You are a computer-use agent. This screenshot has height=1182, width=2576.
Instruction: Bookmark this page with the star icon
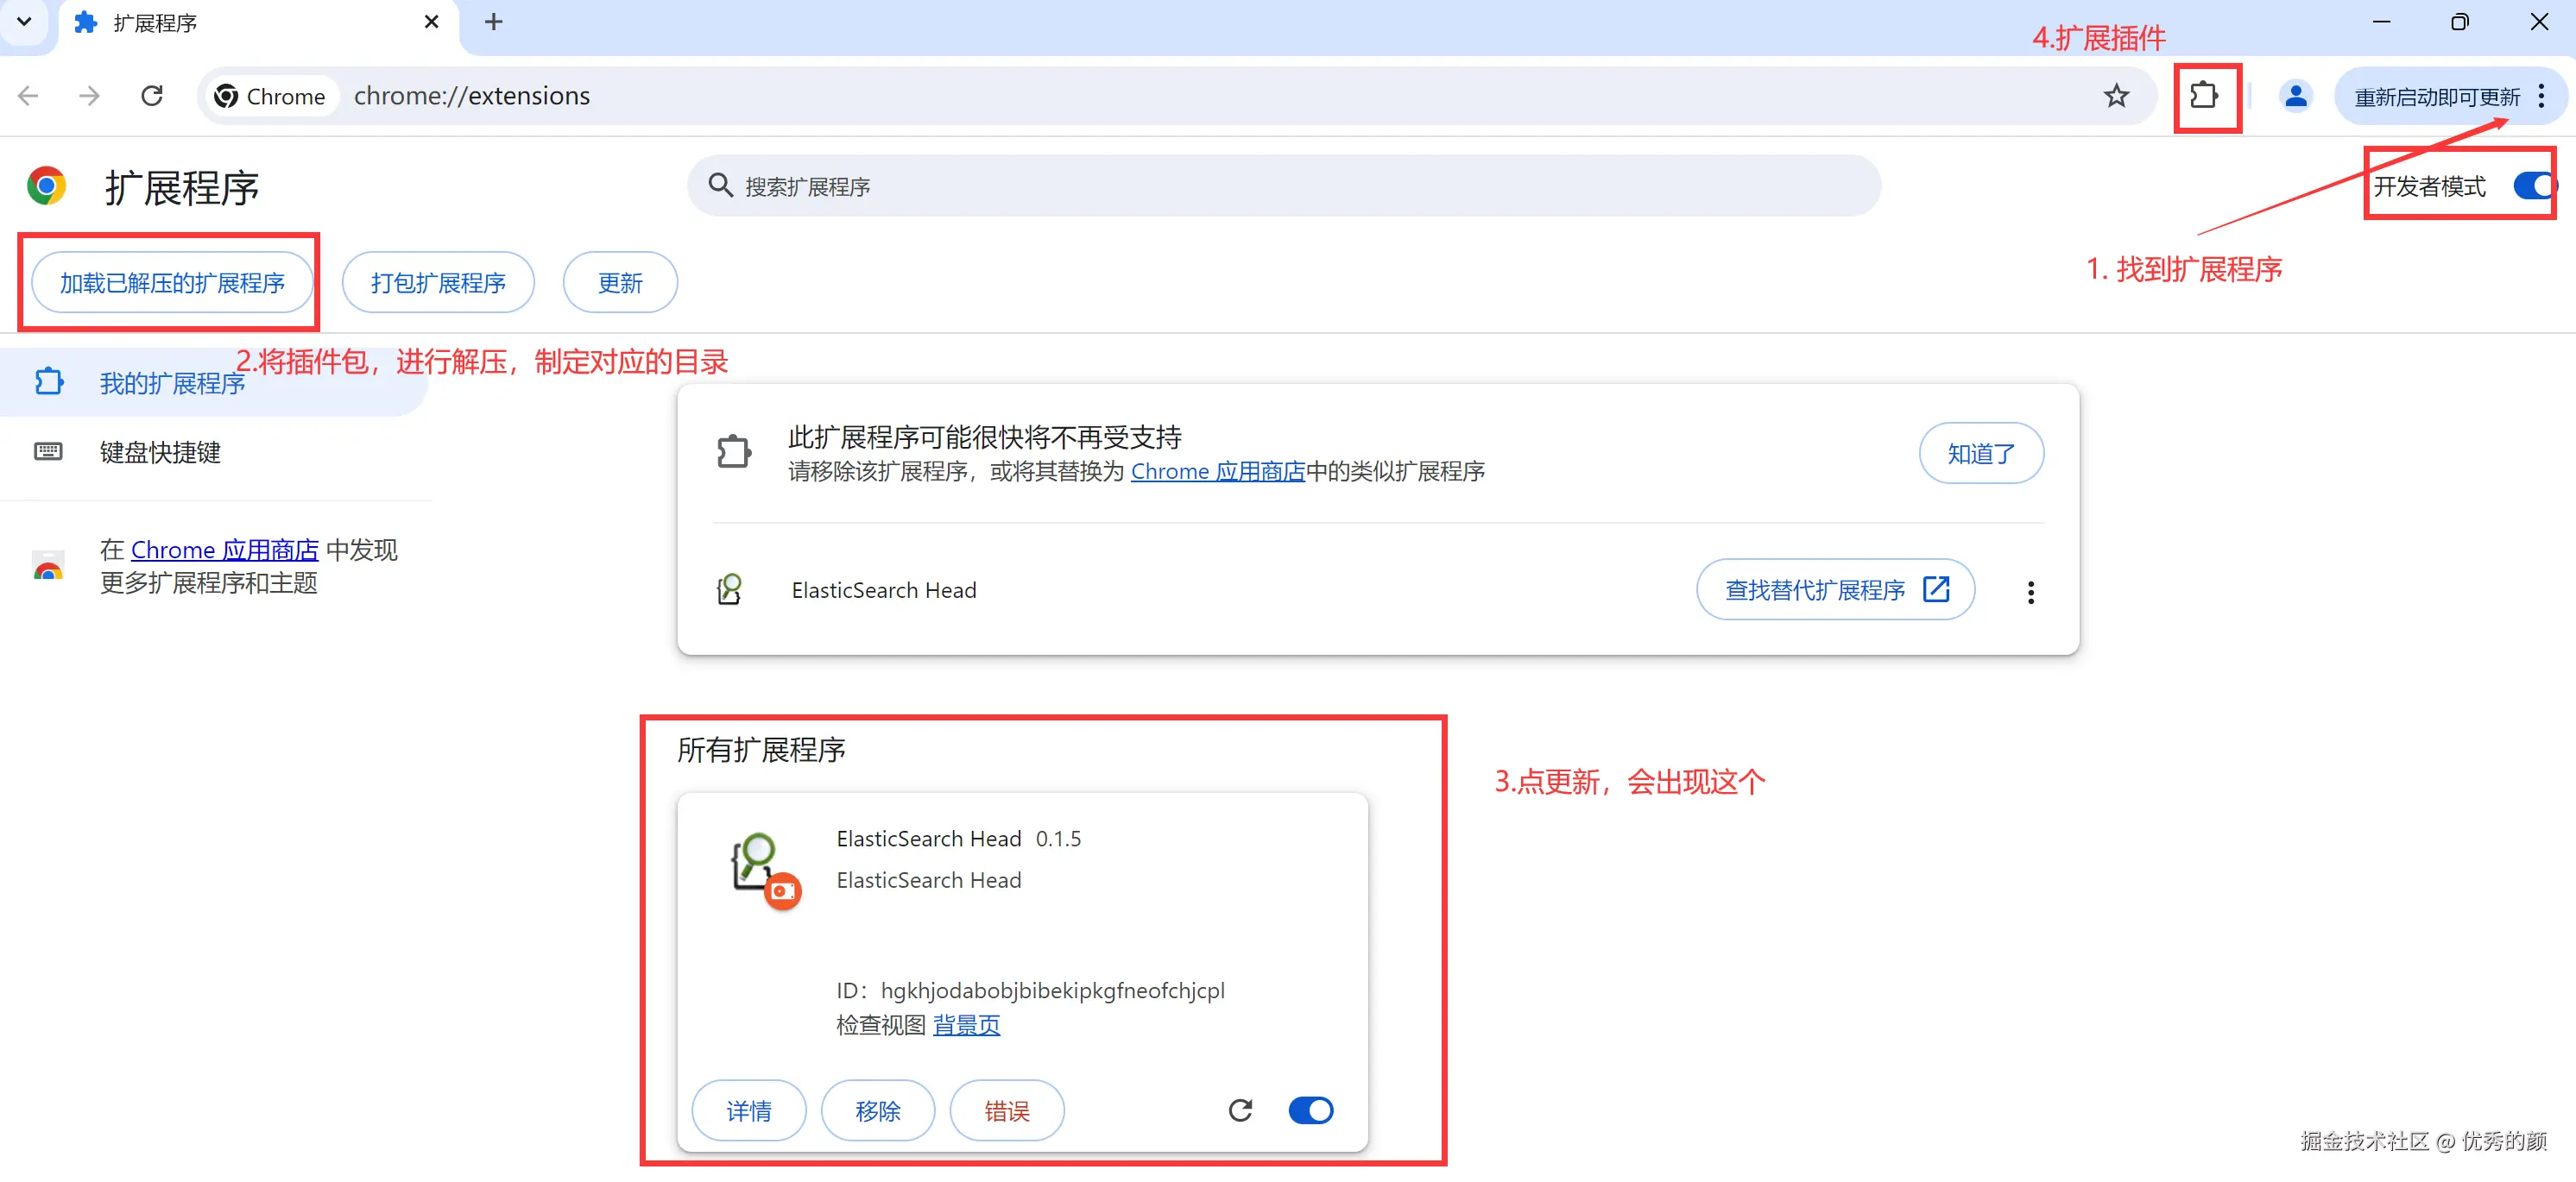tap(2116, 96)
